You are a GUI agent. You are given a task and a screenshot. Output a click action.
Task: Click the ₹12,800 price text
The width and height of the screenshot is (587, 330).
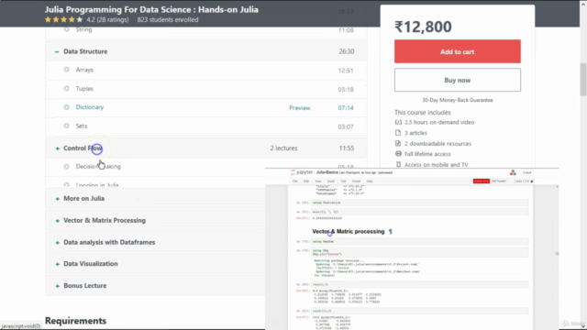[x=423, y=27]
